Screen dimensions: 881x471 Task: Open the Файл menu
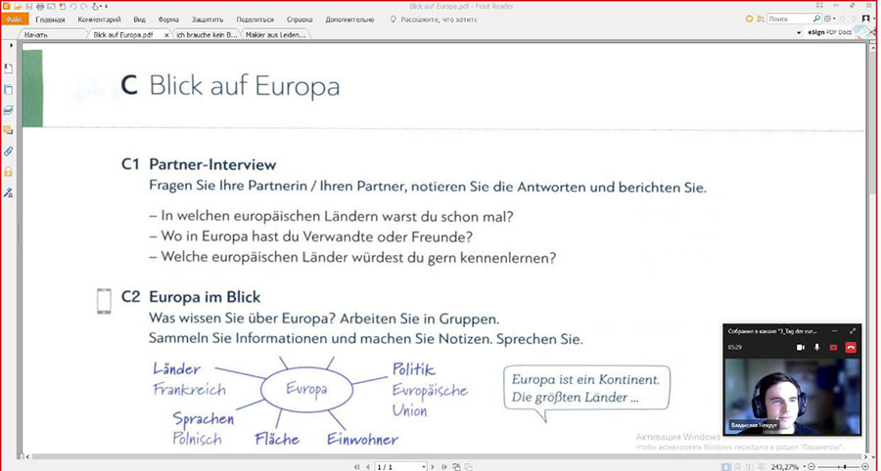coord(15,20)
